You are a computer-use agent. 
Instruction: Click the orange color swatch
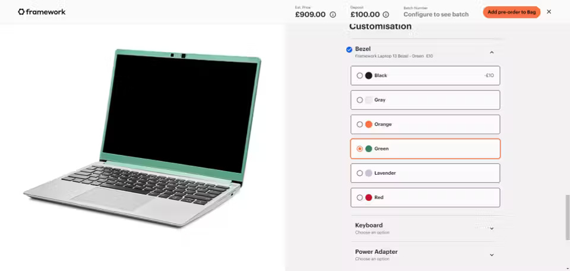[x=369, y=124]
